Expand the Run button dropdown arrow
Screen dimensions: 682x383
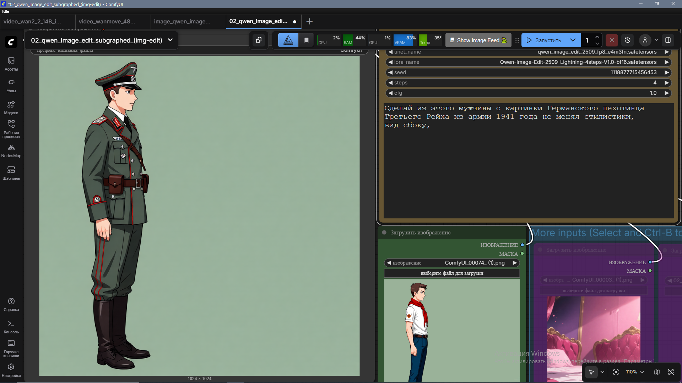573,40
